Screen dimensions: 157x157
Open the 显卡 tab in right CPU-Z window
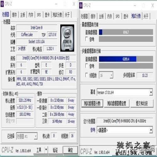(126, 16)
